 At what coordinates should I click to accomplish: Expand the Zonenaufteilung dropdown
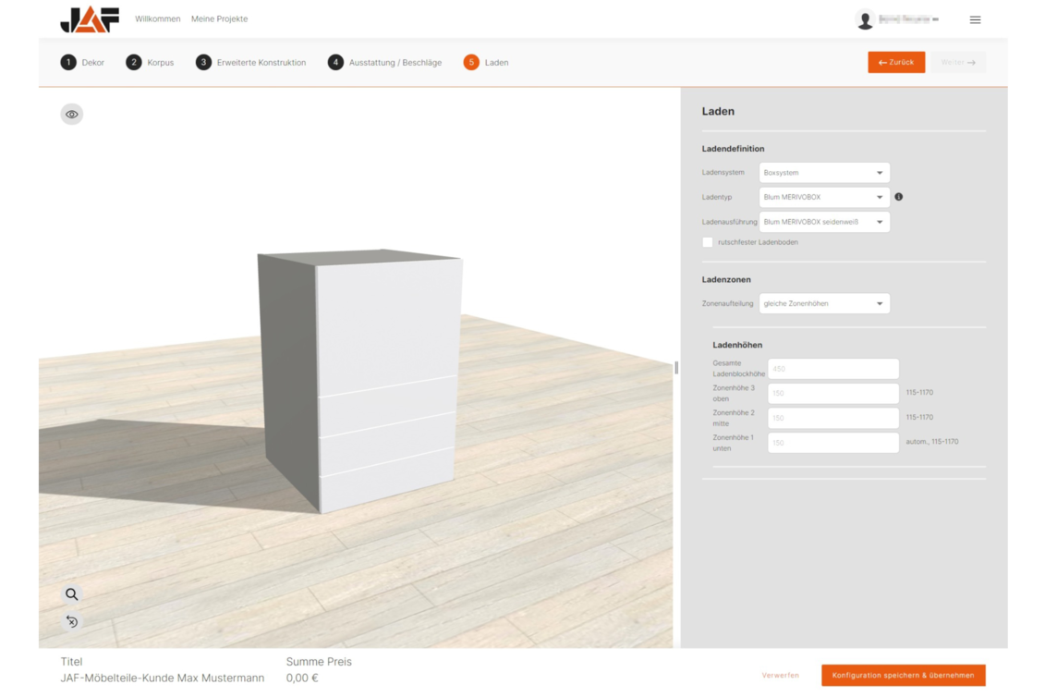[824, 304]
